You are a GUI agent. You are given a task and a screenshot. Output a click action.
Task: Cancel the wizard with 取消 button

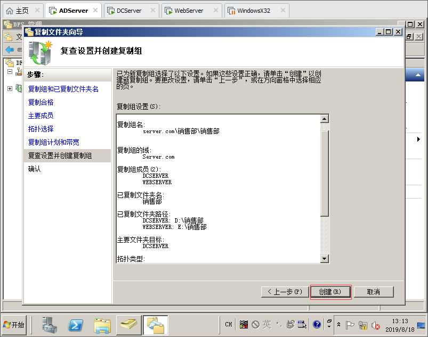(x=374, y=292)
